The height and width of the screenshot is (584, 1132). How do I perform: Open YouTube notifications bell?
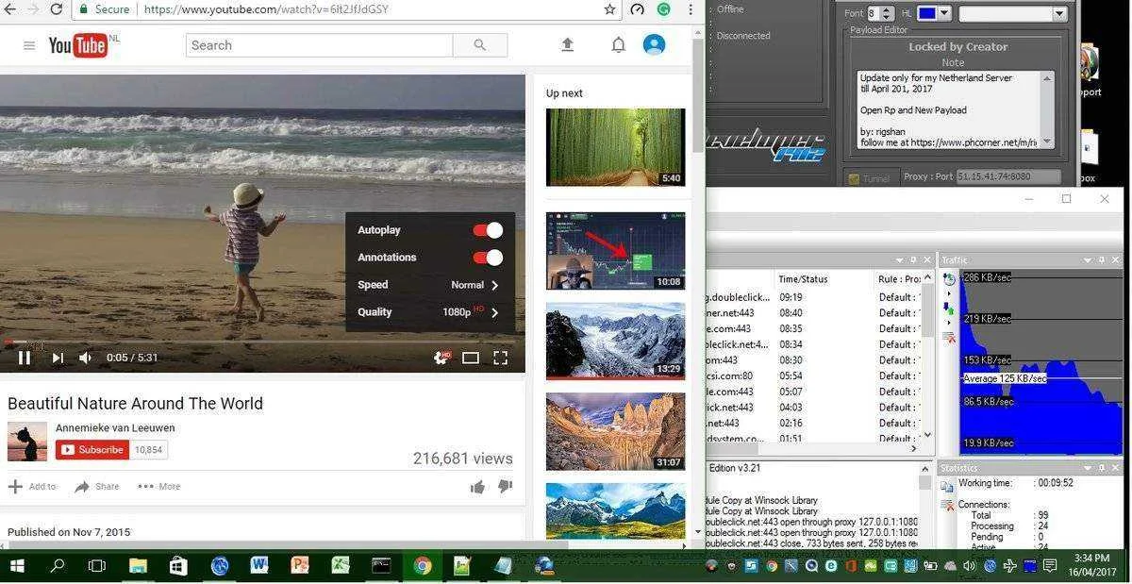point(618,44)
